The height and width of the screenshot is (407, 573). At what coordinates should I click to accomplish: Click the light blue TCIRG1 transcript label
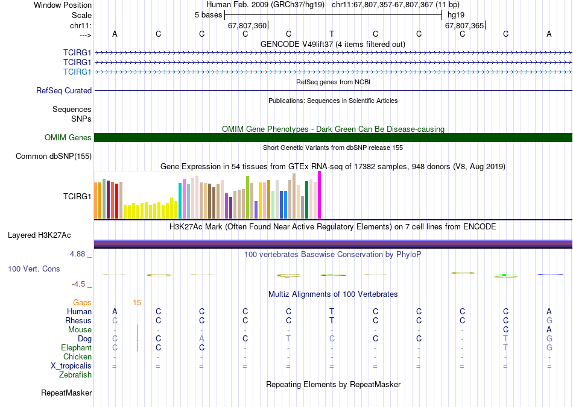tap(77, 72)
